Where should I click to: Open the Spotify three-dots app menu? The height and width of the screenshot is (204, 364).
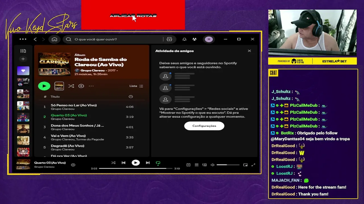click(x=23, y=39)
